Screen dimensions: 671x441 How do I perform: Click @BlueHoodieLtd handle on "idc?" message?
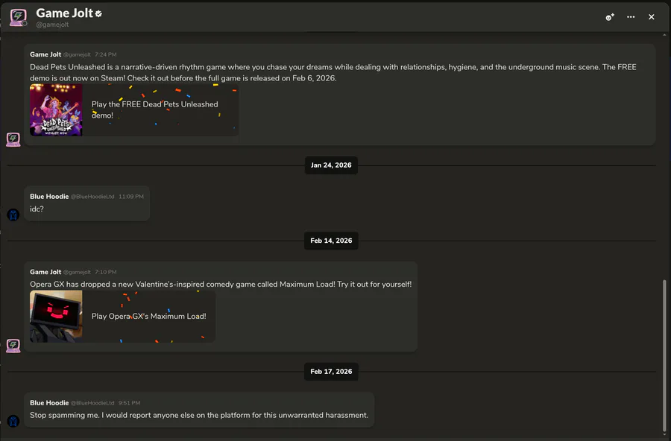92,197
